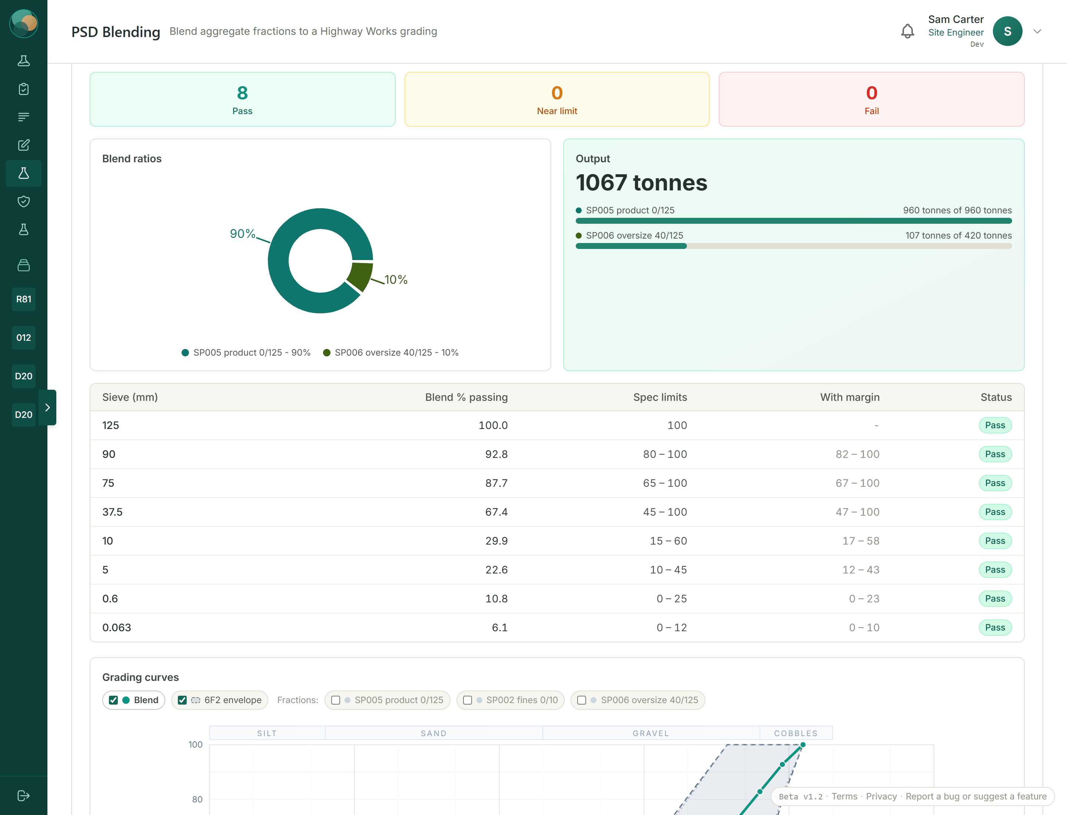Click the SP006 oversize 40/125 tonnage bar
Viewport: 1067px width, 815px height.
(x=793, y=246)
